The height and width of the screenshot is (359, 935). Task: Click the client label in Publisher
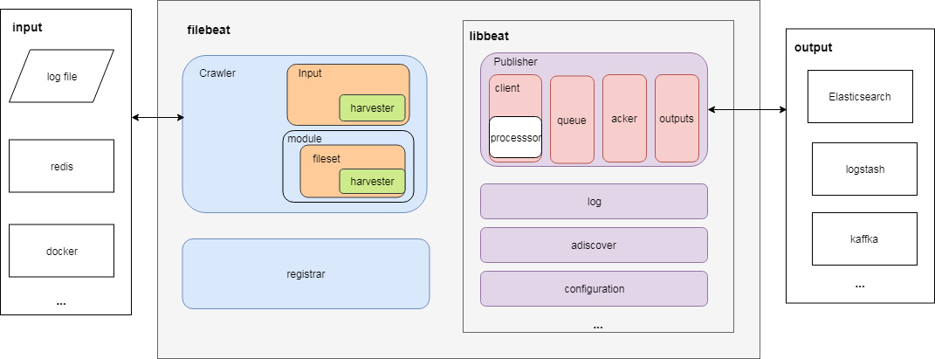pyautogui.click(x=507, y=87)
